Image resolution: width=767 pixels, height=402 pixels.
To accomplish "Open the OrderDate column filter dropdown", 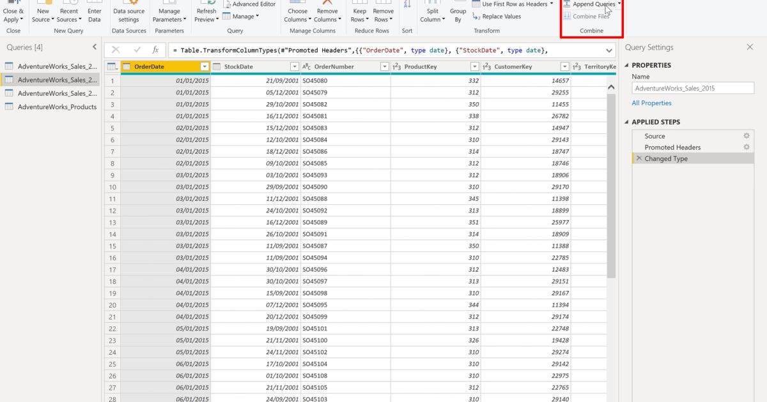I will [205, 66].
